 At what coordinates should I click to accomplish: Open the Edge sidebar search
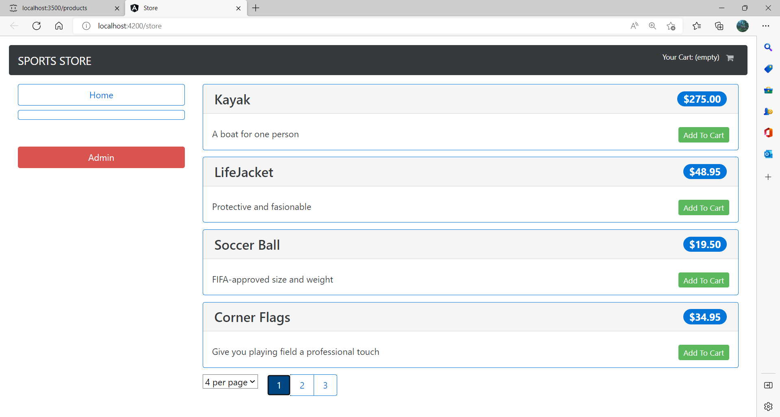pyautogui.click(x=768, y=48)
